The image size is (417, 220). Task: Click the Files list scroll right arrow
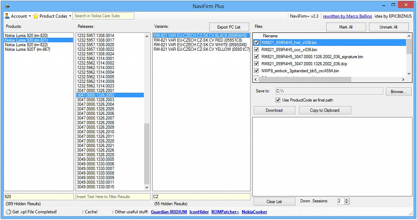(x=403, y=80)
